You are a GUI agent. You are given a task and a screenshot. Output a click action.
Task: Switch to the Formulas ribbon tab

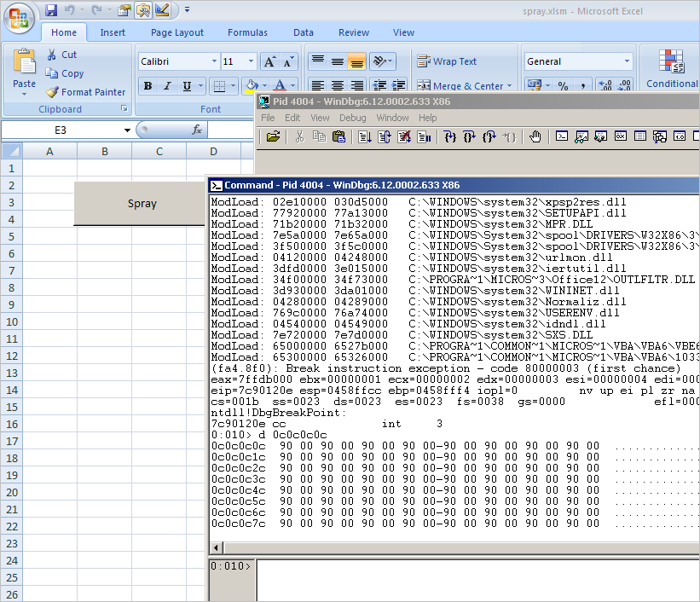click(x=247, y=32)
